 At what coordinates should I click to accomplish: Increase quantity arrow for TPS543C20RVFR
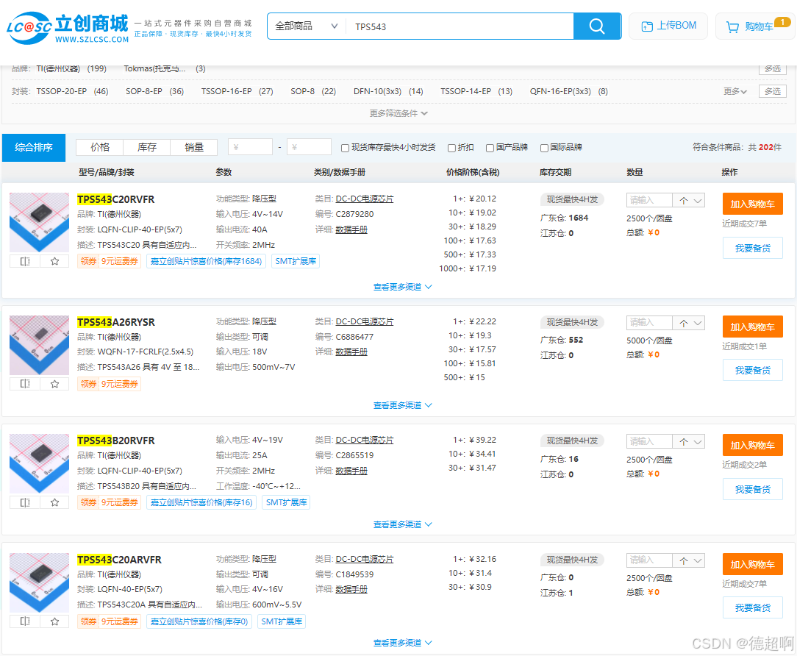684,200
